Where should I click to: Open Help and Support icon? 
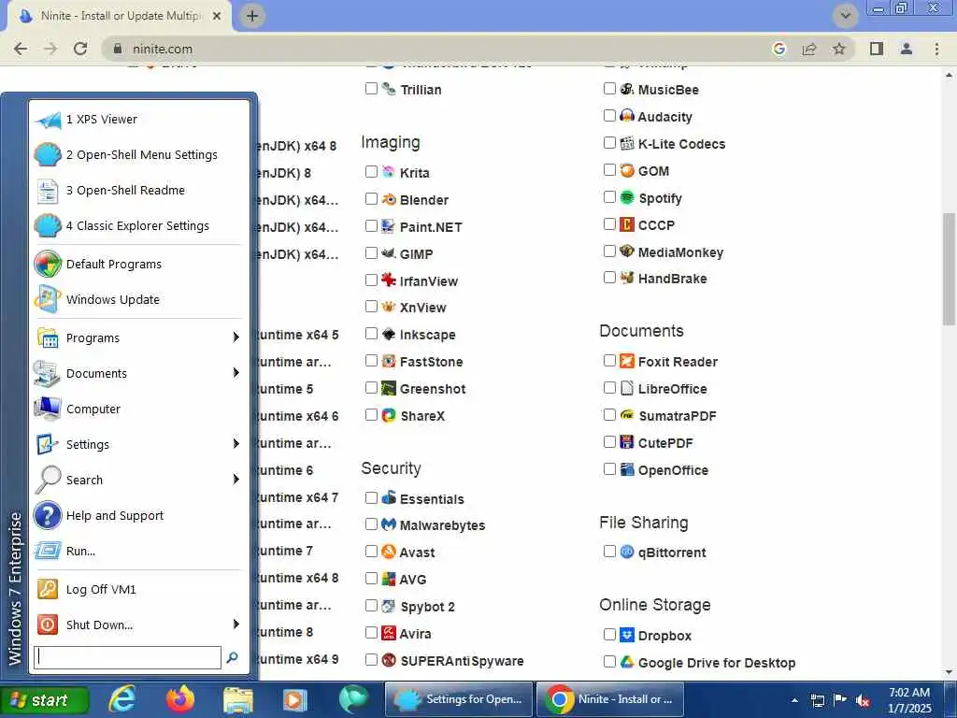click(x=47, y=516)
